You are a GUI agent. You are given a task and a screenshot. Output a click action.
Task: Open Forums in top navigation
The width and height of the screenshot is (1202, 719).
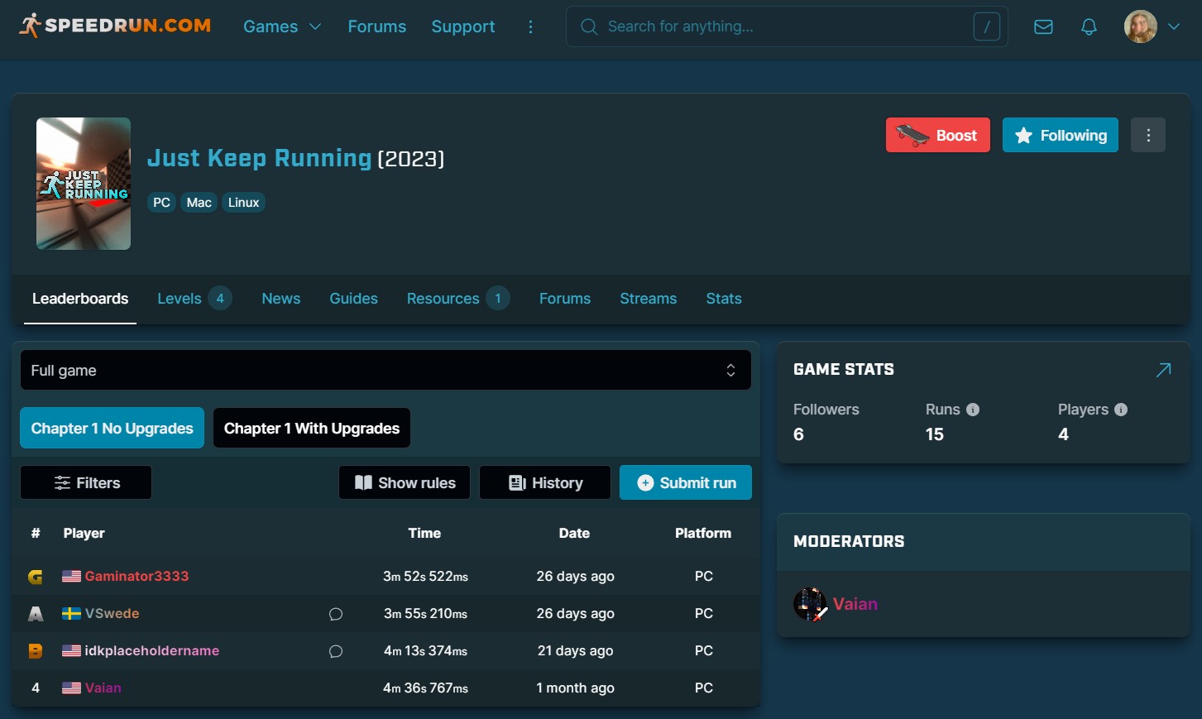pos(377,26)
